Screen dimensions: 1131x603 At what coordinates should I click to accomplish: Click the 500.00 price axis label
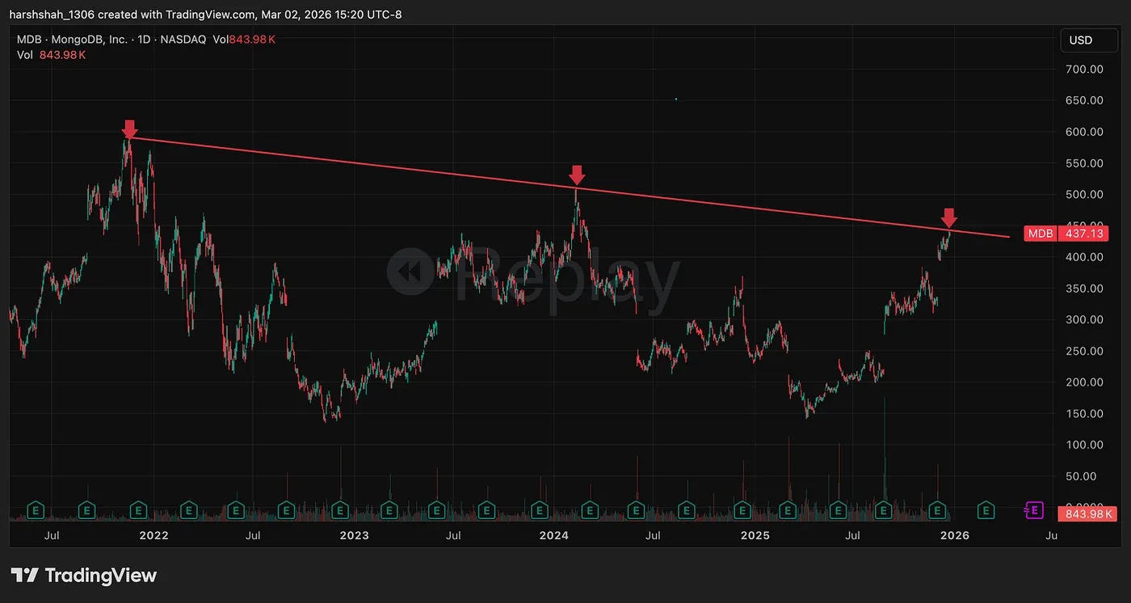(x=1086, y=194)
